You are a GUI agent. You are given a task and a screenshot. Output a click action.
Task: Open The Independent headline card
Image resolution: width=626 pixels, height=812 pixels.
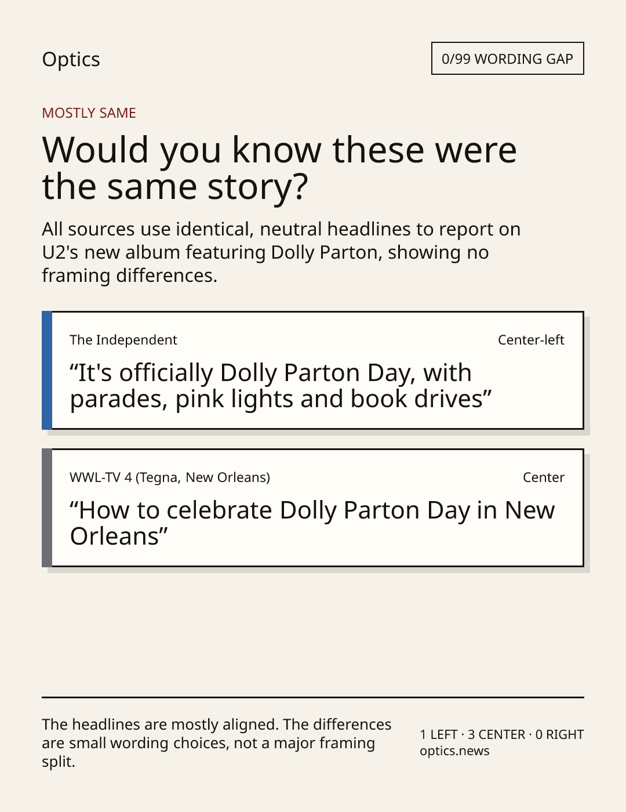pos(313,371)
